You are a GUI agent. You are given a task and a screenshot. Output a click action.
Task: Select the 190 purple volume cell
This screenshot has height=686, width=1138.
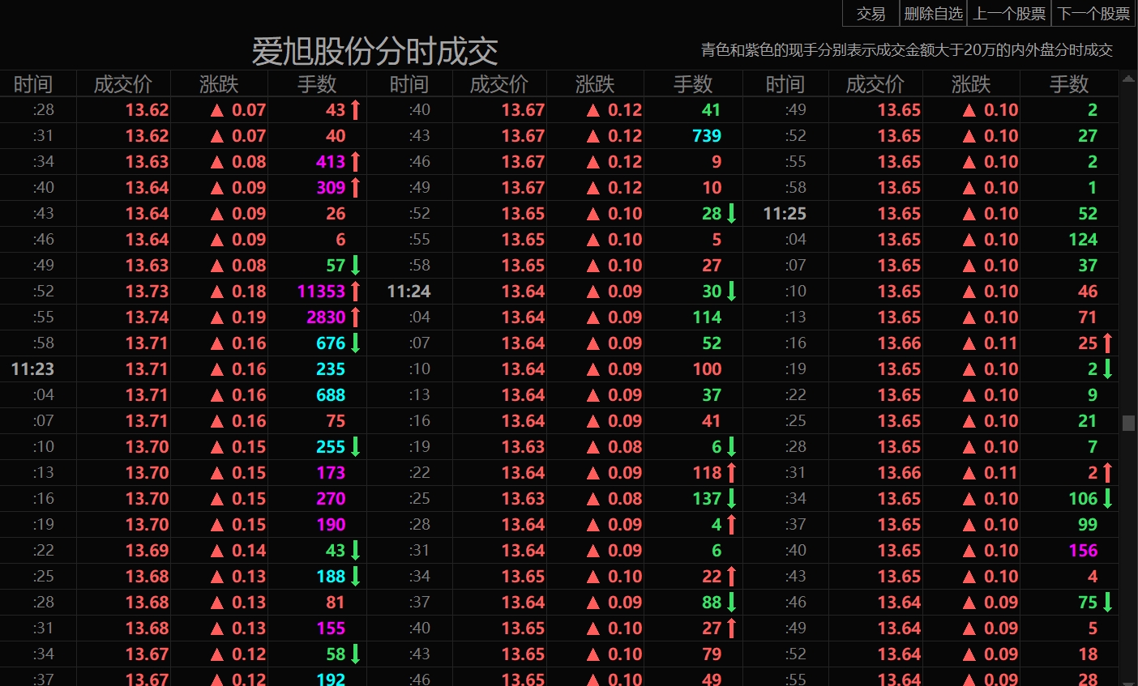(331, 525)
